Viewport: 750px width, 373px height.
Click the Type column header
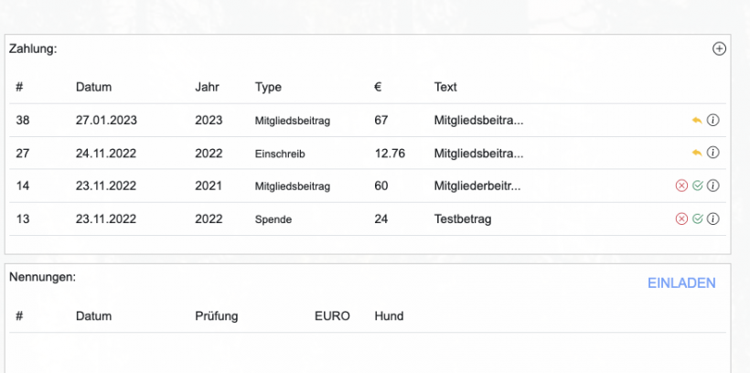click(268, 88)
